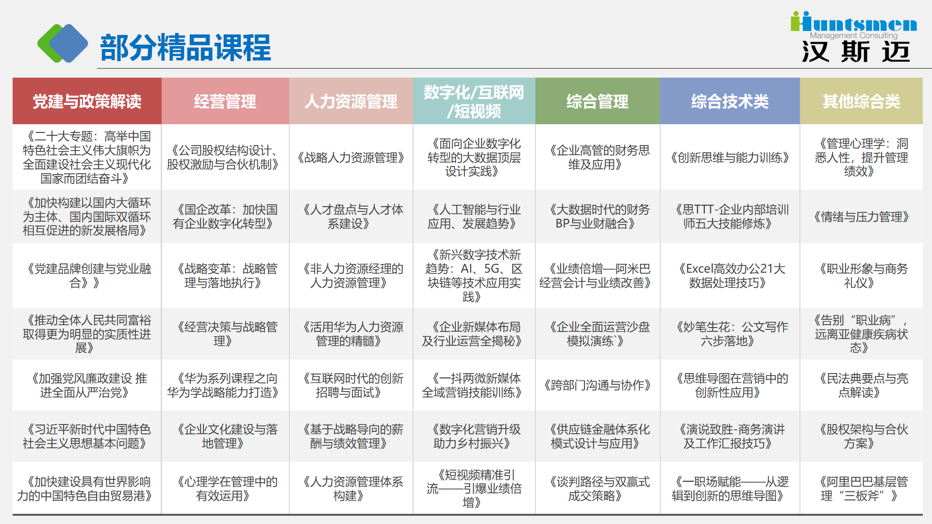This screenshot has width=932, height=524.
Task: Click the 演说致胜-商务演讲及工作汇报技巧 cell
Action: click(x=730, y=436)
